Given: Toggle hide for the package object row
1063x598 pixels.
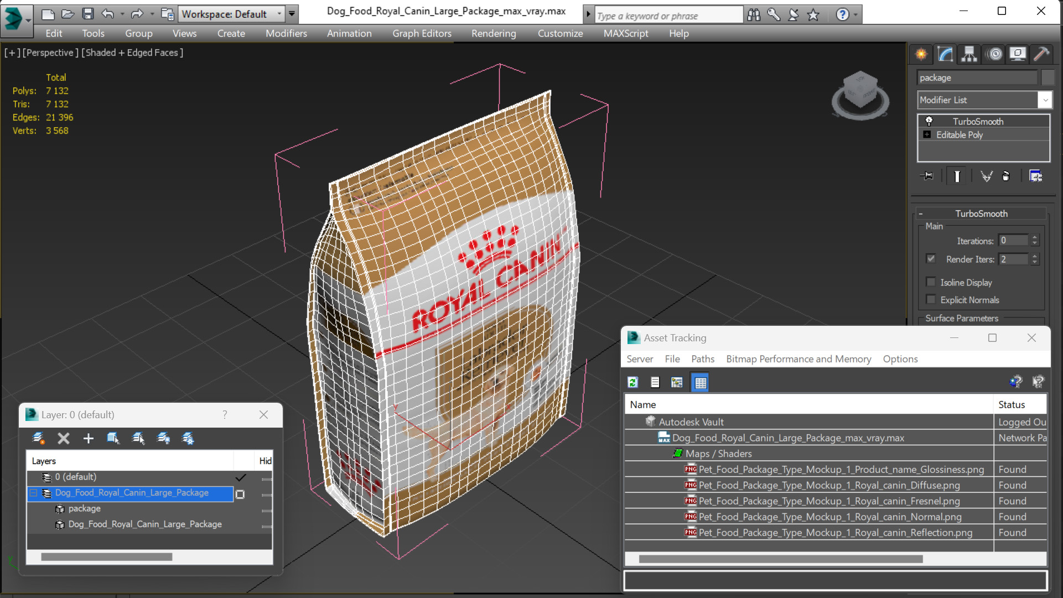Looking at the screenshot, I should point(266,510).
